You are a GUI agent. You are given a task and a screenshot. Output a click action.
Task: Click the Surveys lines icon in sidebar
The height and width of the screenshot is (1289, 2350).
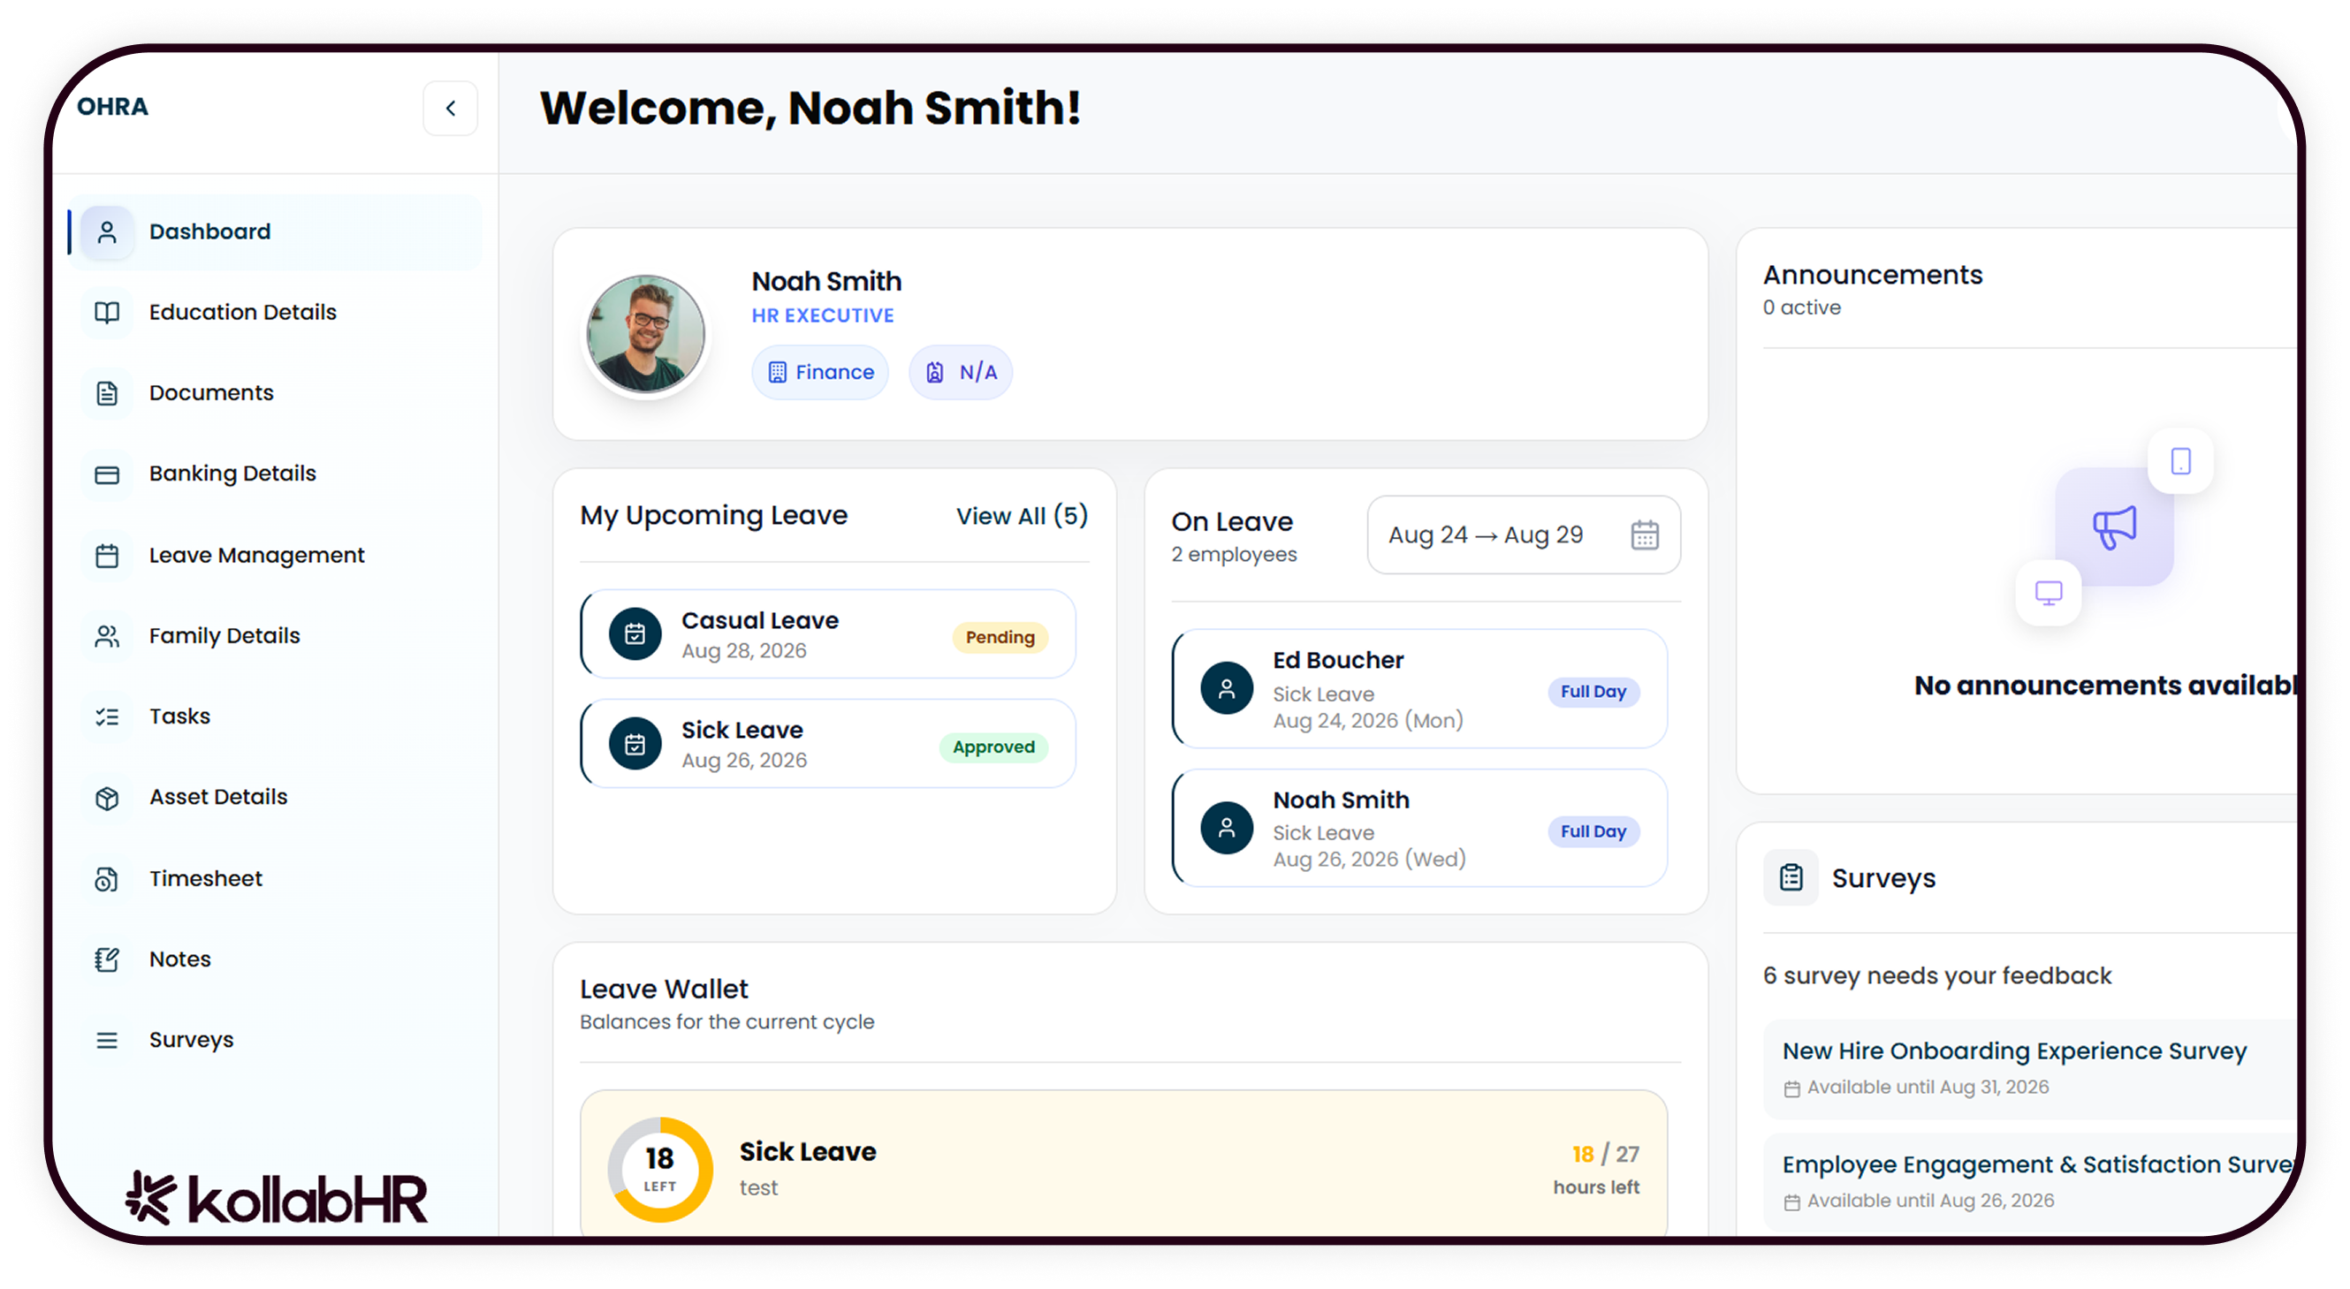point(107,1040)
